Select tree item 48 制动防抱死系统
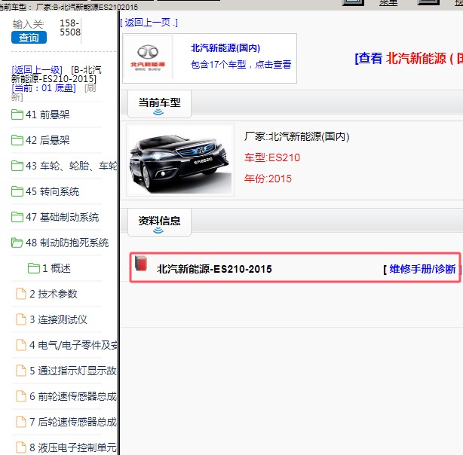Screen dimensions: 463x455 coord(67,243)
